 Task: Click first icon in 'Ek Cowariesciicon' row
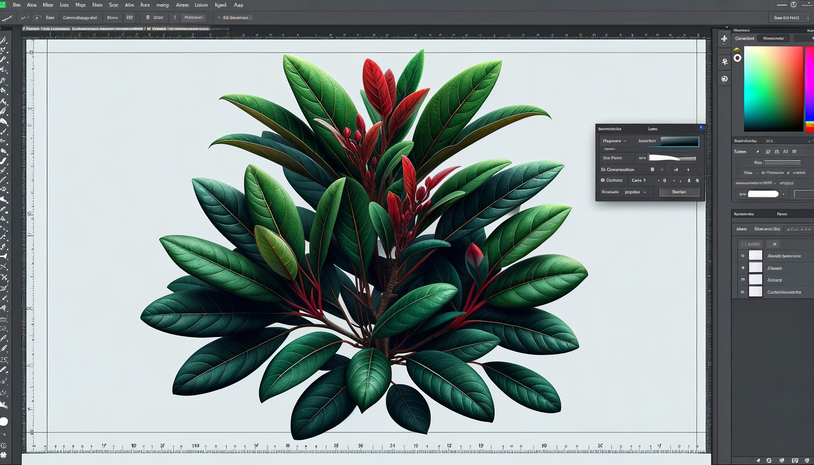652,169
